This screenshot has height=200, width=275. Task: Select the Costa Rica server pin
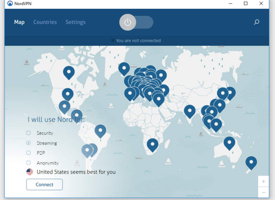(77, 116)
